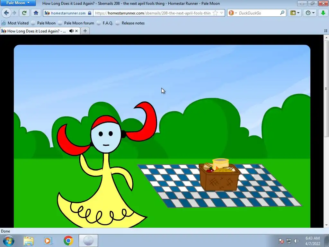This screenshot has height=247, width=329.
Task: Click the vertical scrollbar thumb
Action: (x=326, y=89)
